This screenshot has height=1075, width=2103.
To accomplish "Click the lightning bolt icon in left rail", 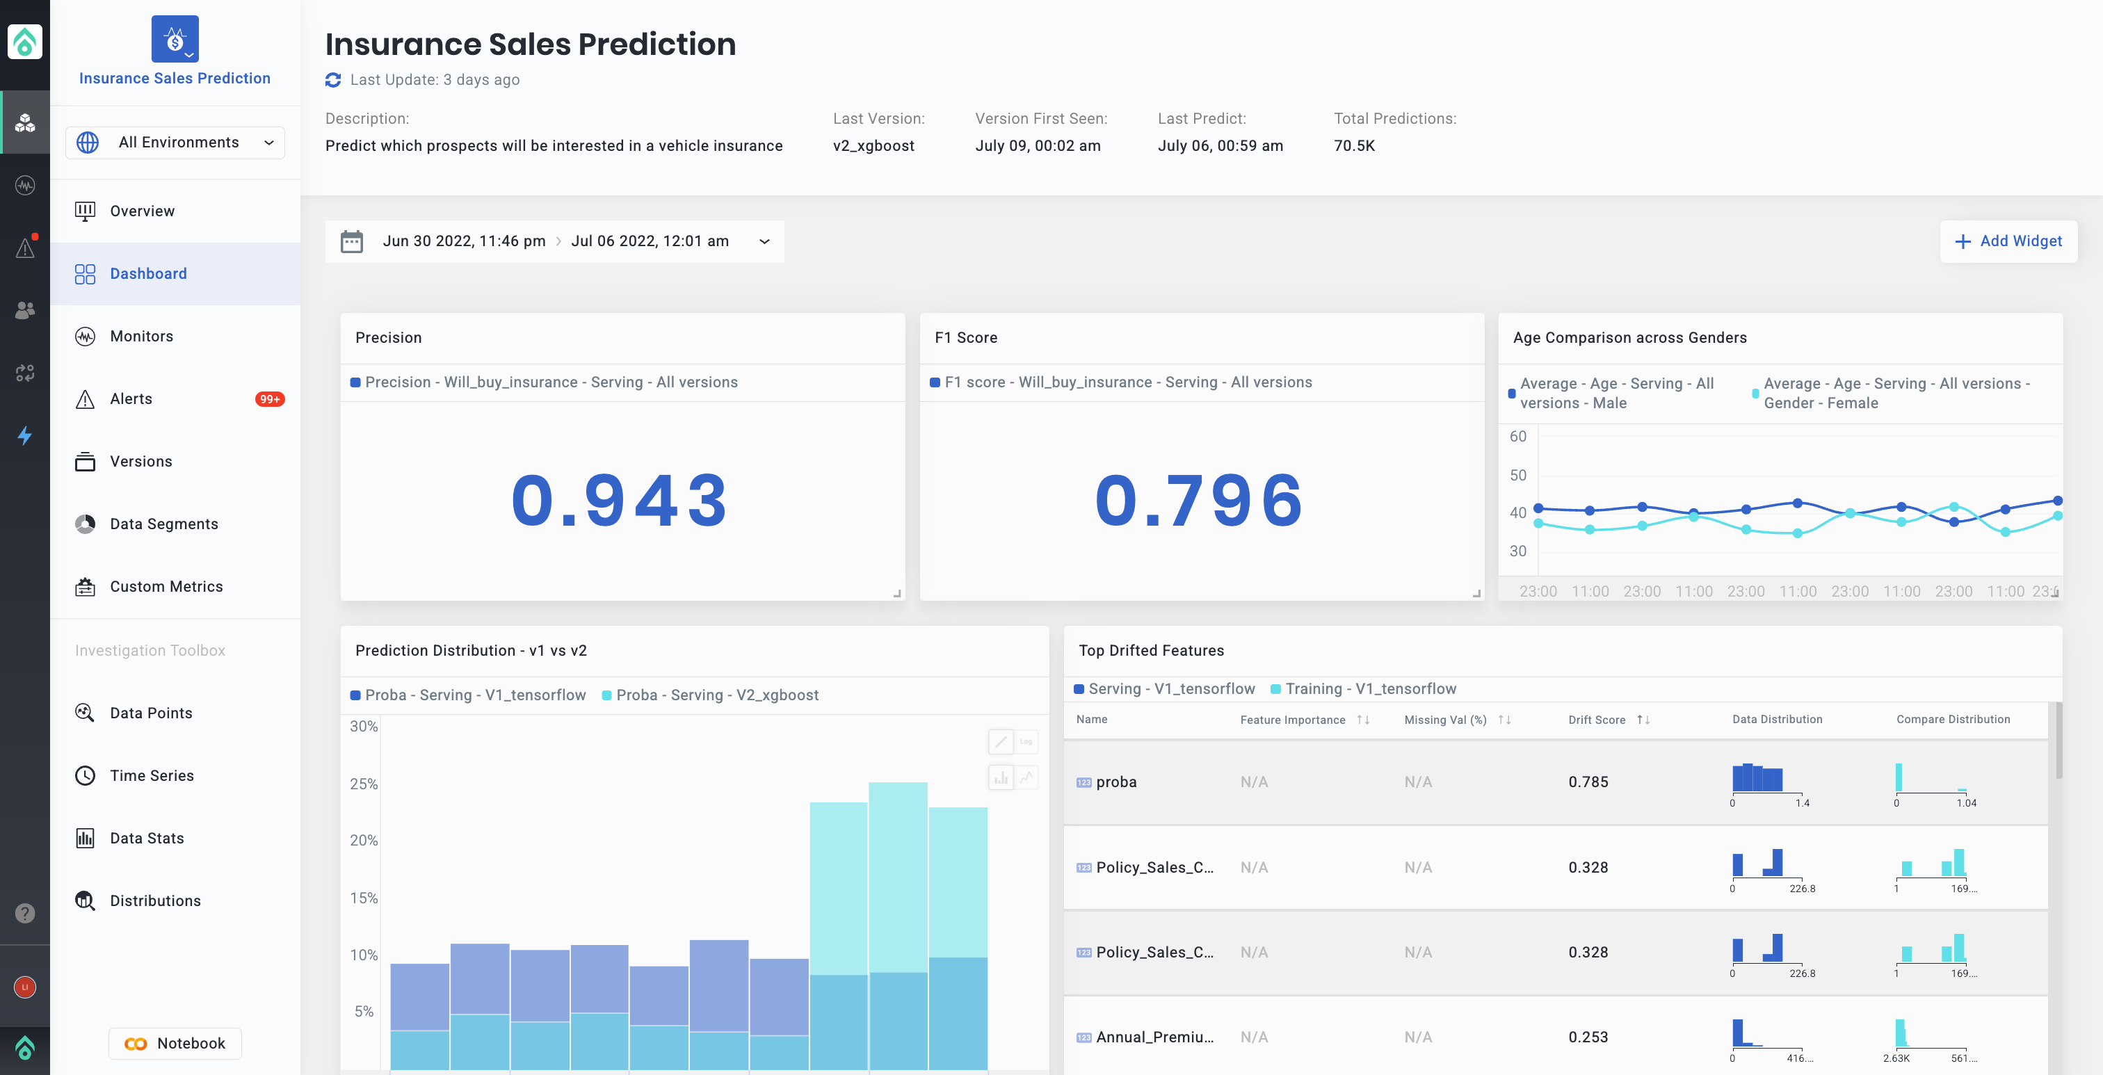I will pyautogui.click(x=24, y=435).
